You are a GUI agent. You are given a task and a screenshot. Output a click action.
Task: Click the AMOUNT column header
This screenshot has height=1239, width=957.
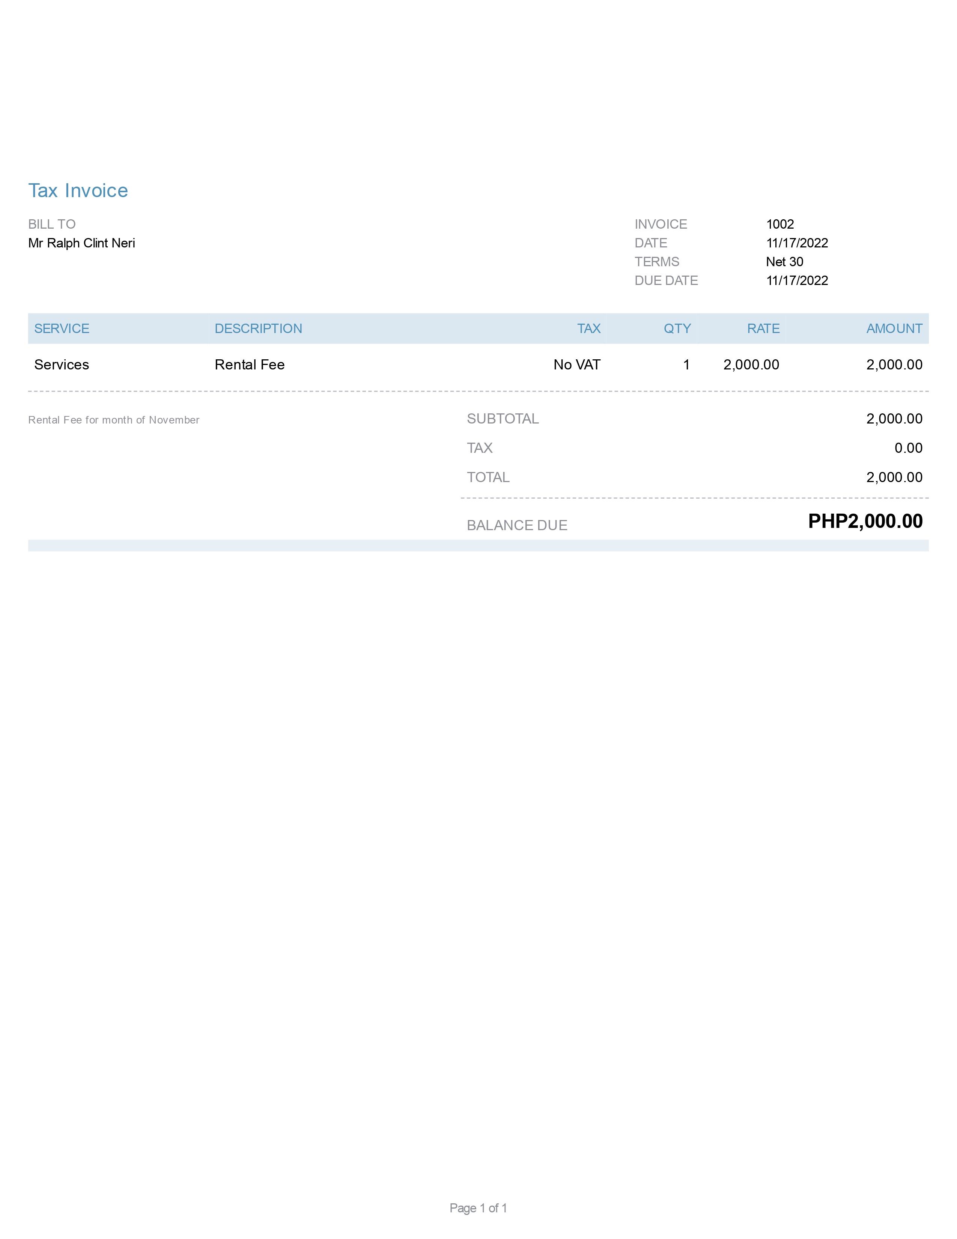click(894, 329)
